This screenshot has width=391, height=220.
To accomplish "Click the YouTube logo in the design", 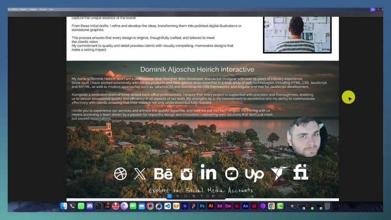I will [x=231, y=173].
